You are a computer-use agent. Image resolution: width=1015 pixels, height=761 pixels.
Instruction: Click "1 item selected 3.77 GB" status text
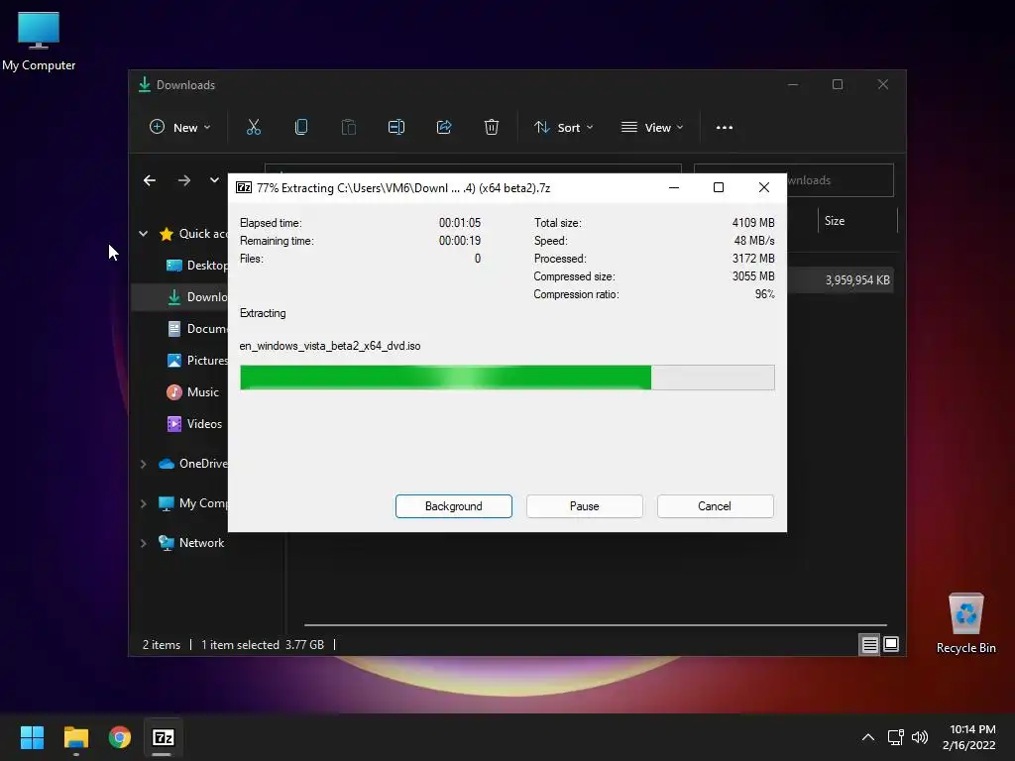pos(262,644)
